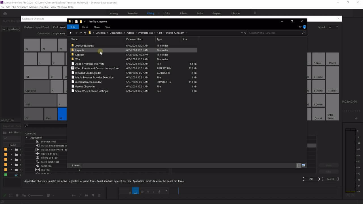Image resolution: width=363 pixels, height=204 pixels.
Task: Open the File tab in Explorer
Action: click(x=73, y=27)
